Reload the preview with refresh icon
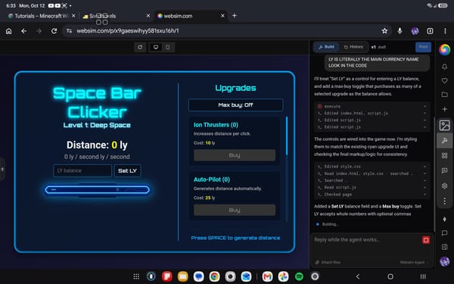 coord(140,47)
